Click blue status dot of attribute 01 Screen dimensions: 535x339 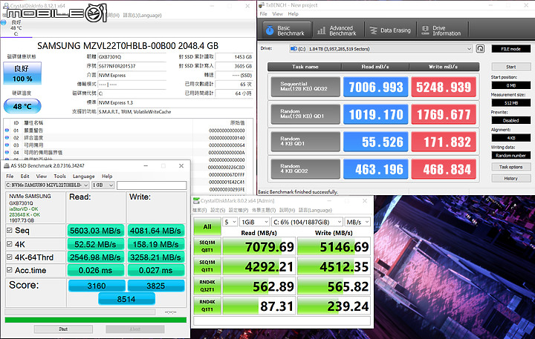7,130
